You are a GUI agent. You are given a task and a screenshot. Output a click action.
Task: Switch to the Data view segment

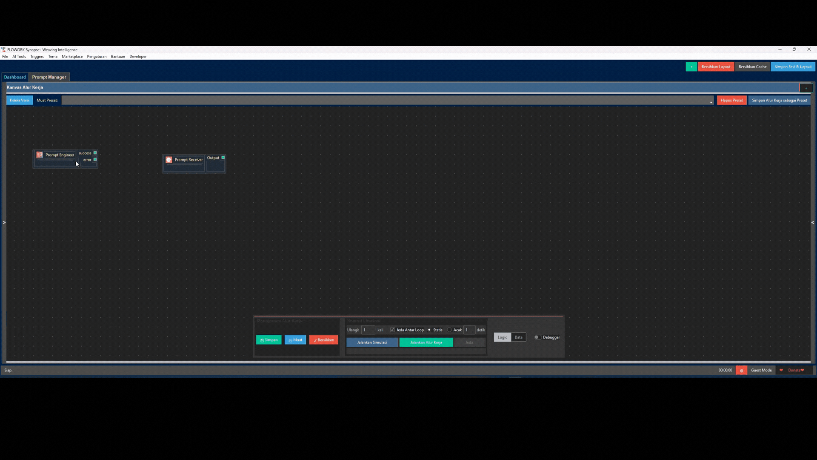[518, 337]
